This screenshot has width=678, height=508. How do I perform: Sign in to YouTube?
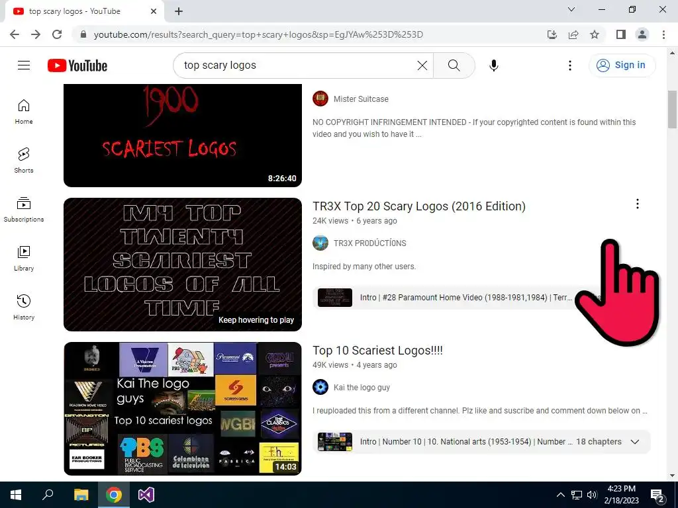pos(622,65)
